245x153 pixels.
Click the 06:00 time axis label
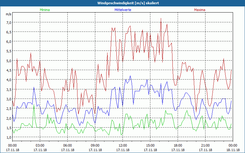68,146
